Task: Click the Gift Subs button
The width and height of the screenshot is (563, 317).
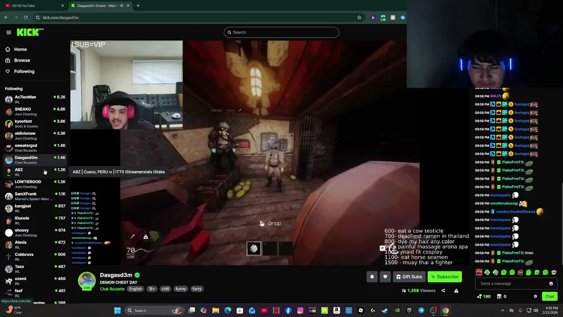Action: (x=409, y=276)
